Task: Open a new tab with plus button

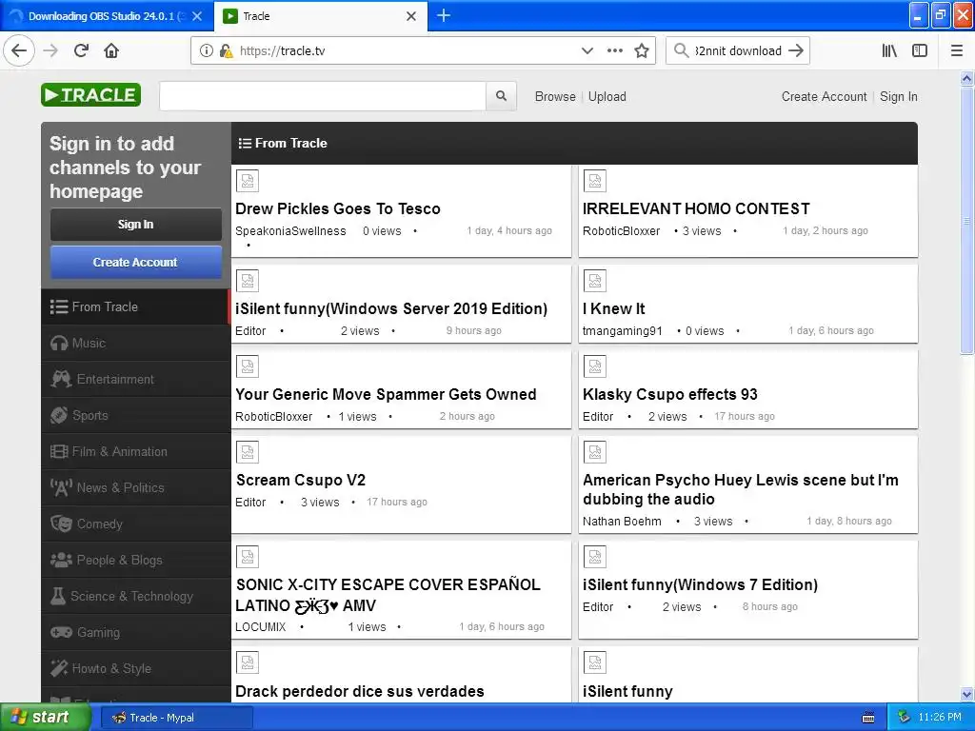Action: coord(444,15)
